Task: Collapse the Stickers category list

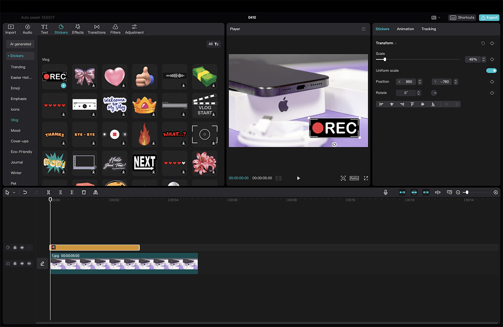Action: [20, 56]
